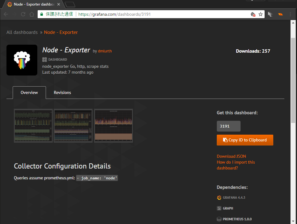Click the Grafana logo icon under Dependencies
Screen dimensions: 297x224
tap(219, 198)
